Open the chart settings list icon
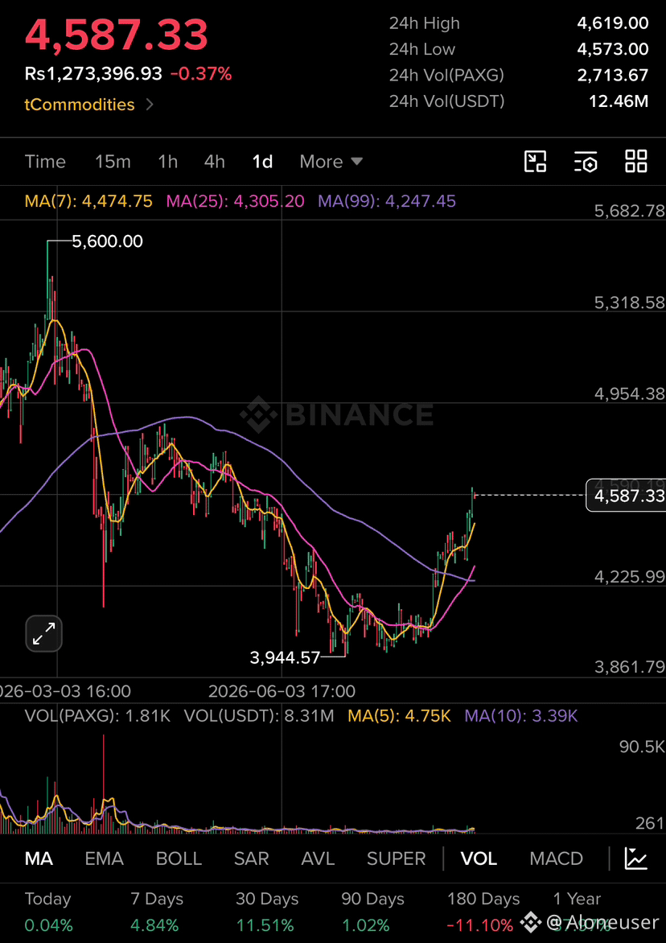Viewport: 666px width, 943px height. [x=586, y=162]
